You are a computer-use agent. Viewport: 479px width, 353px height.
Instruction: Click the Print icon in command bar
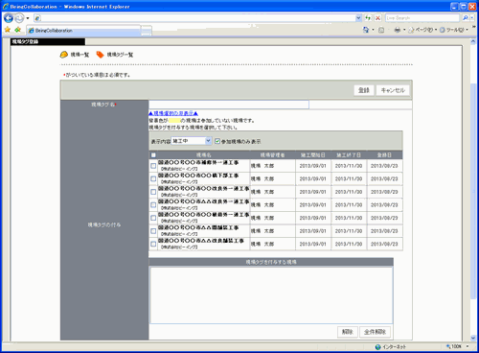(x=398, y=30)
